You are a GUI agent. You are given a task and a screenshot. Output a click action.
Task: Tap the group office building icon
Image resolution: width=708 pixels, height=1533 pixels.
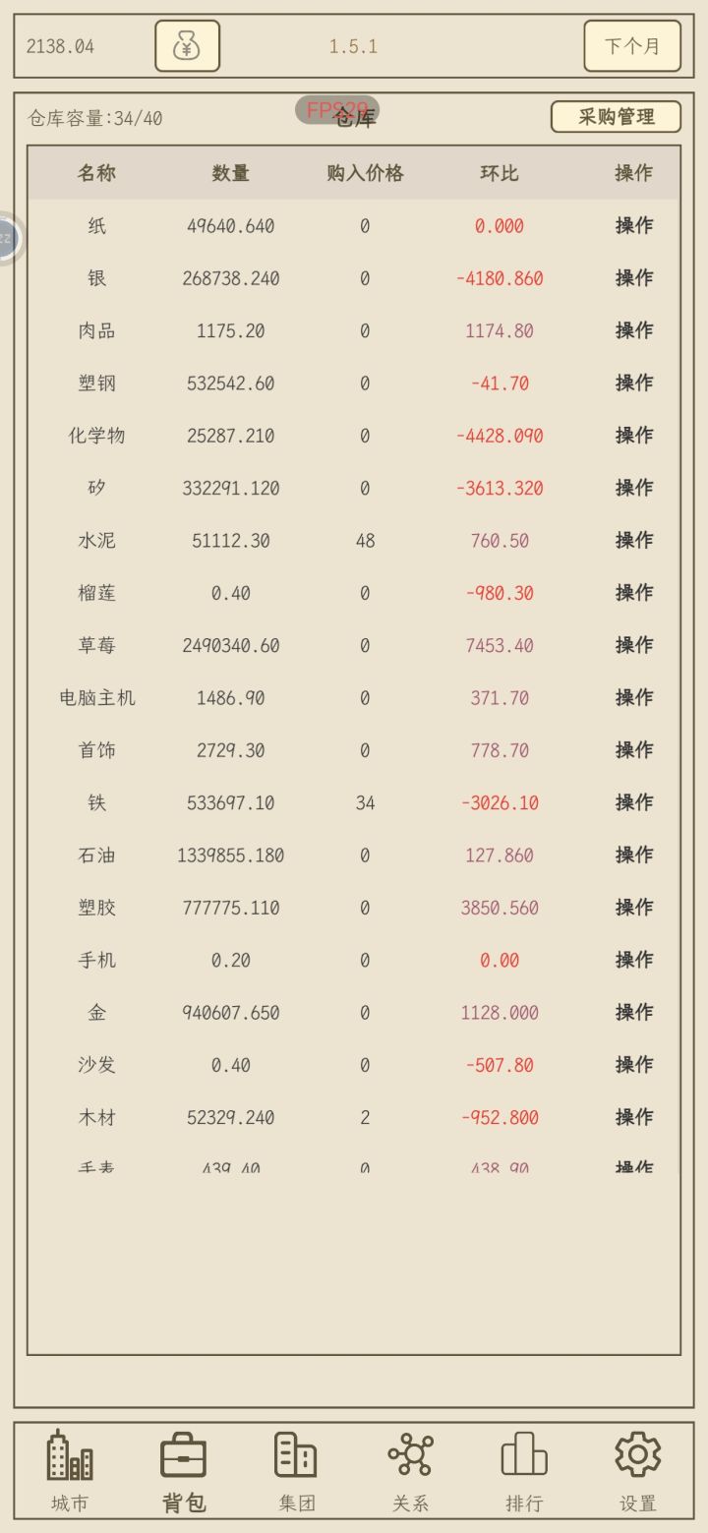(295, 1455)
